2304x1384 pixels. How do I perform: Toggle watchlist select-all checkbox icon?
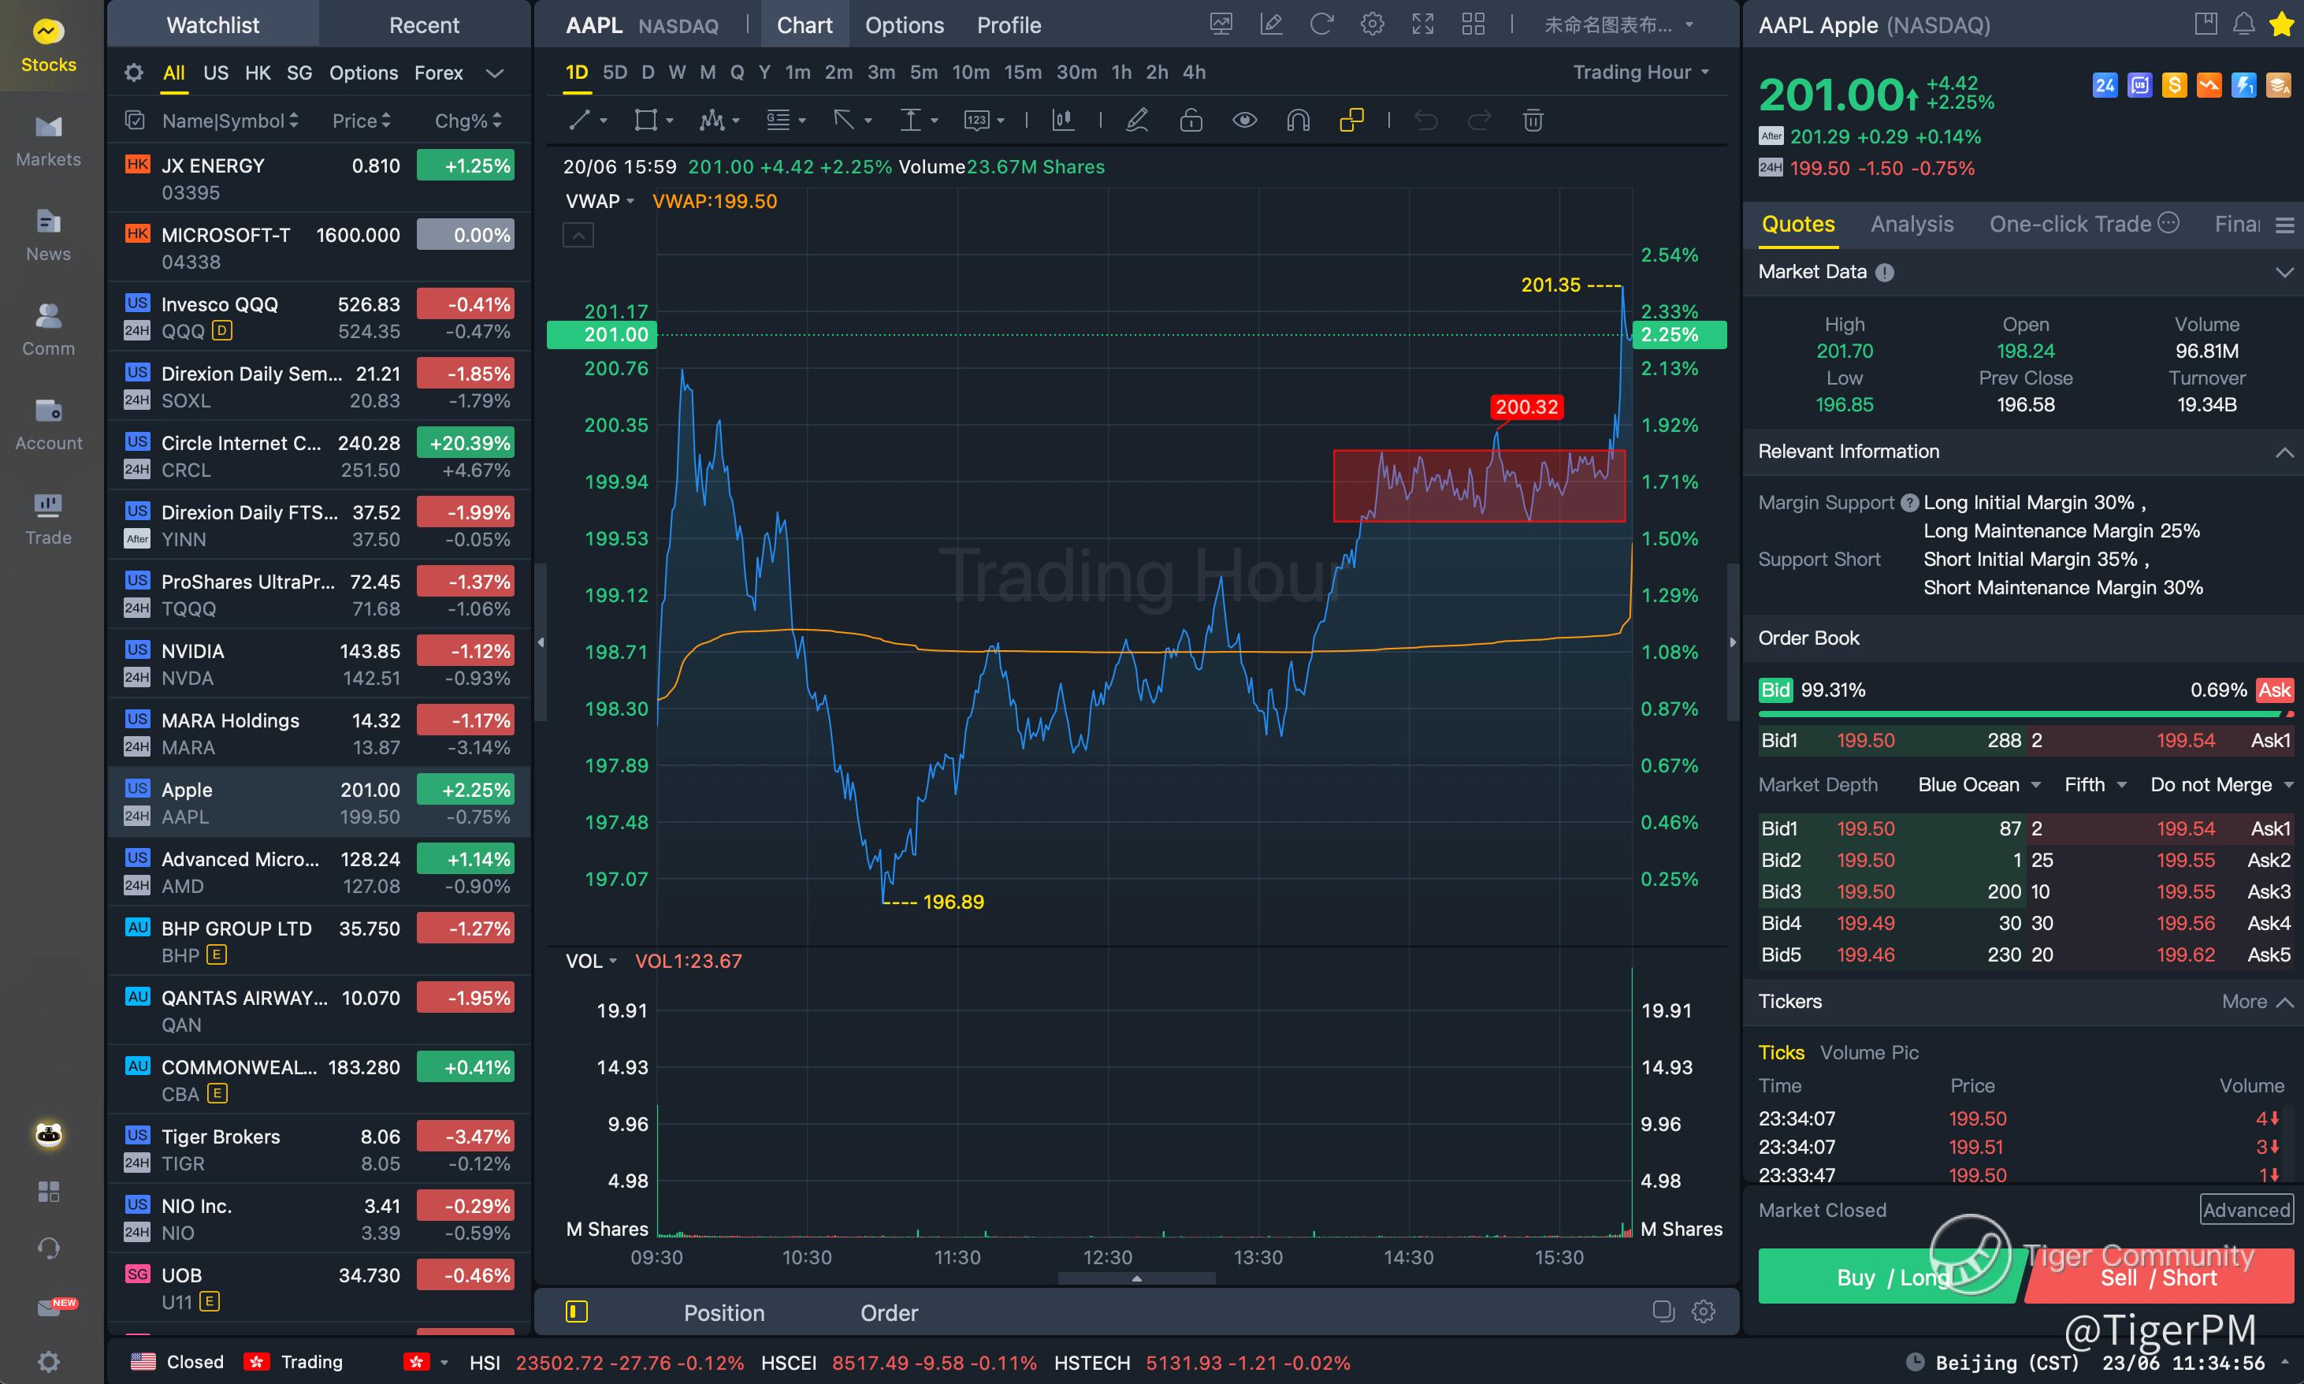[x=134, y=121]
